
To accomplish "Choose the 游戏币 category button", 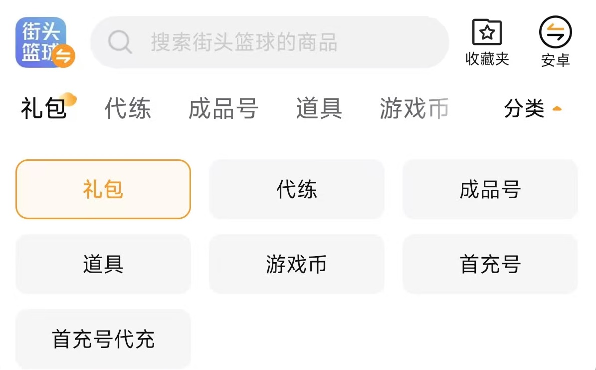I will [297, 264].
